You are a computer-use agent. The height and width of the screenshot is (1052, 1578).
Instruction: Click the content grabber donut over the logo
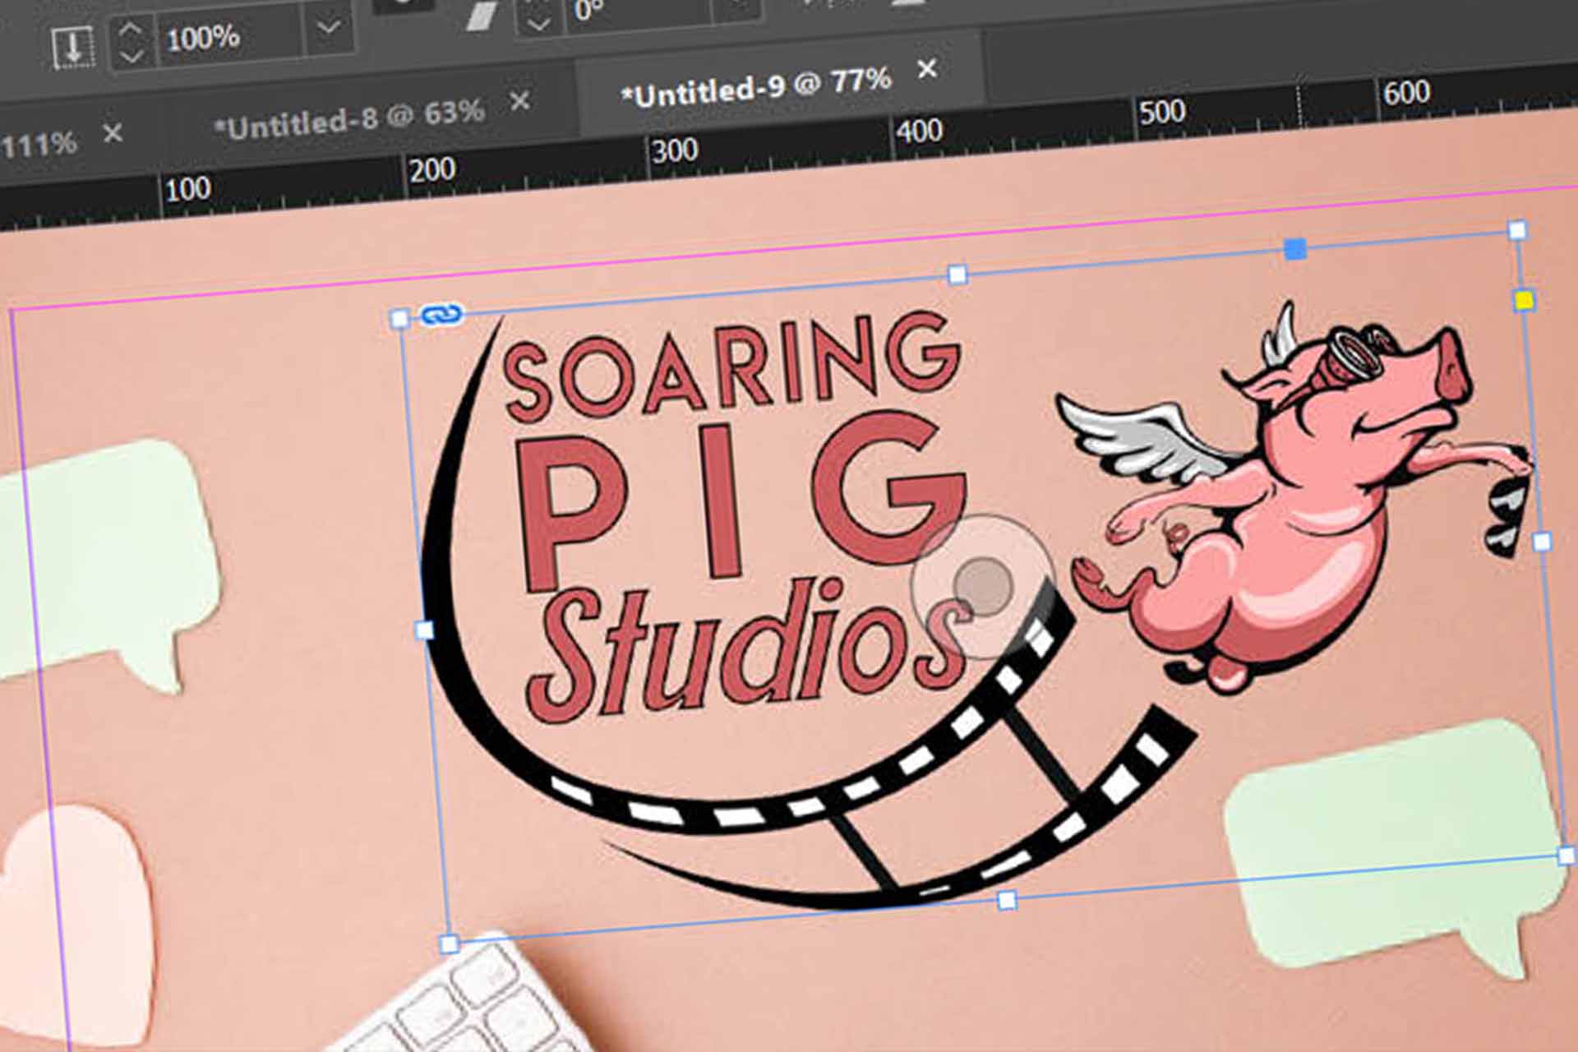click(982, 586)
